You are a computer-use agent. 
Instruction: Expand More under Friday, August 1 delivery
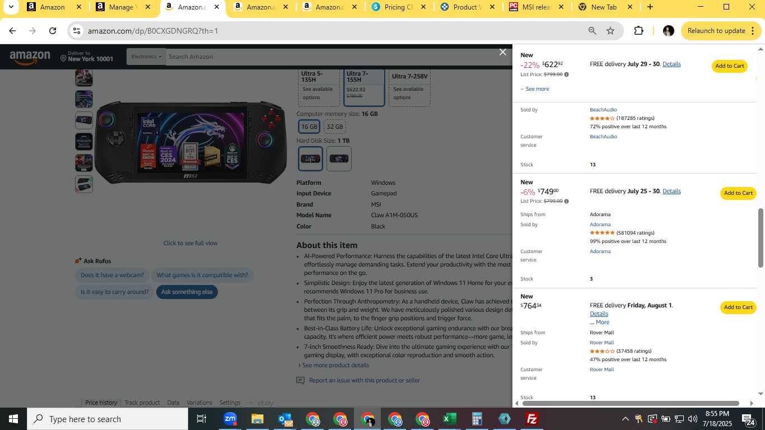coord(603,322)
